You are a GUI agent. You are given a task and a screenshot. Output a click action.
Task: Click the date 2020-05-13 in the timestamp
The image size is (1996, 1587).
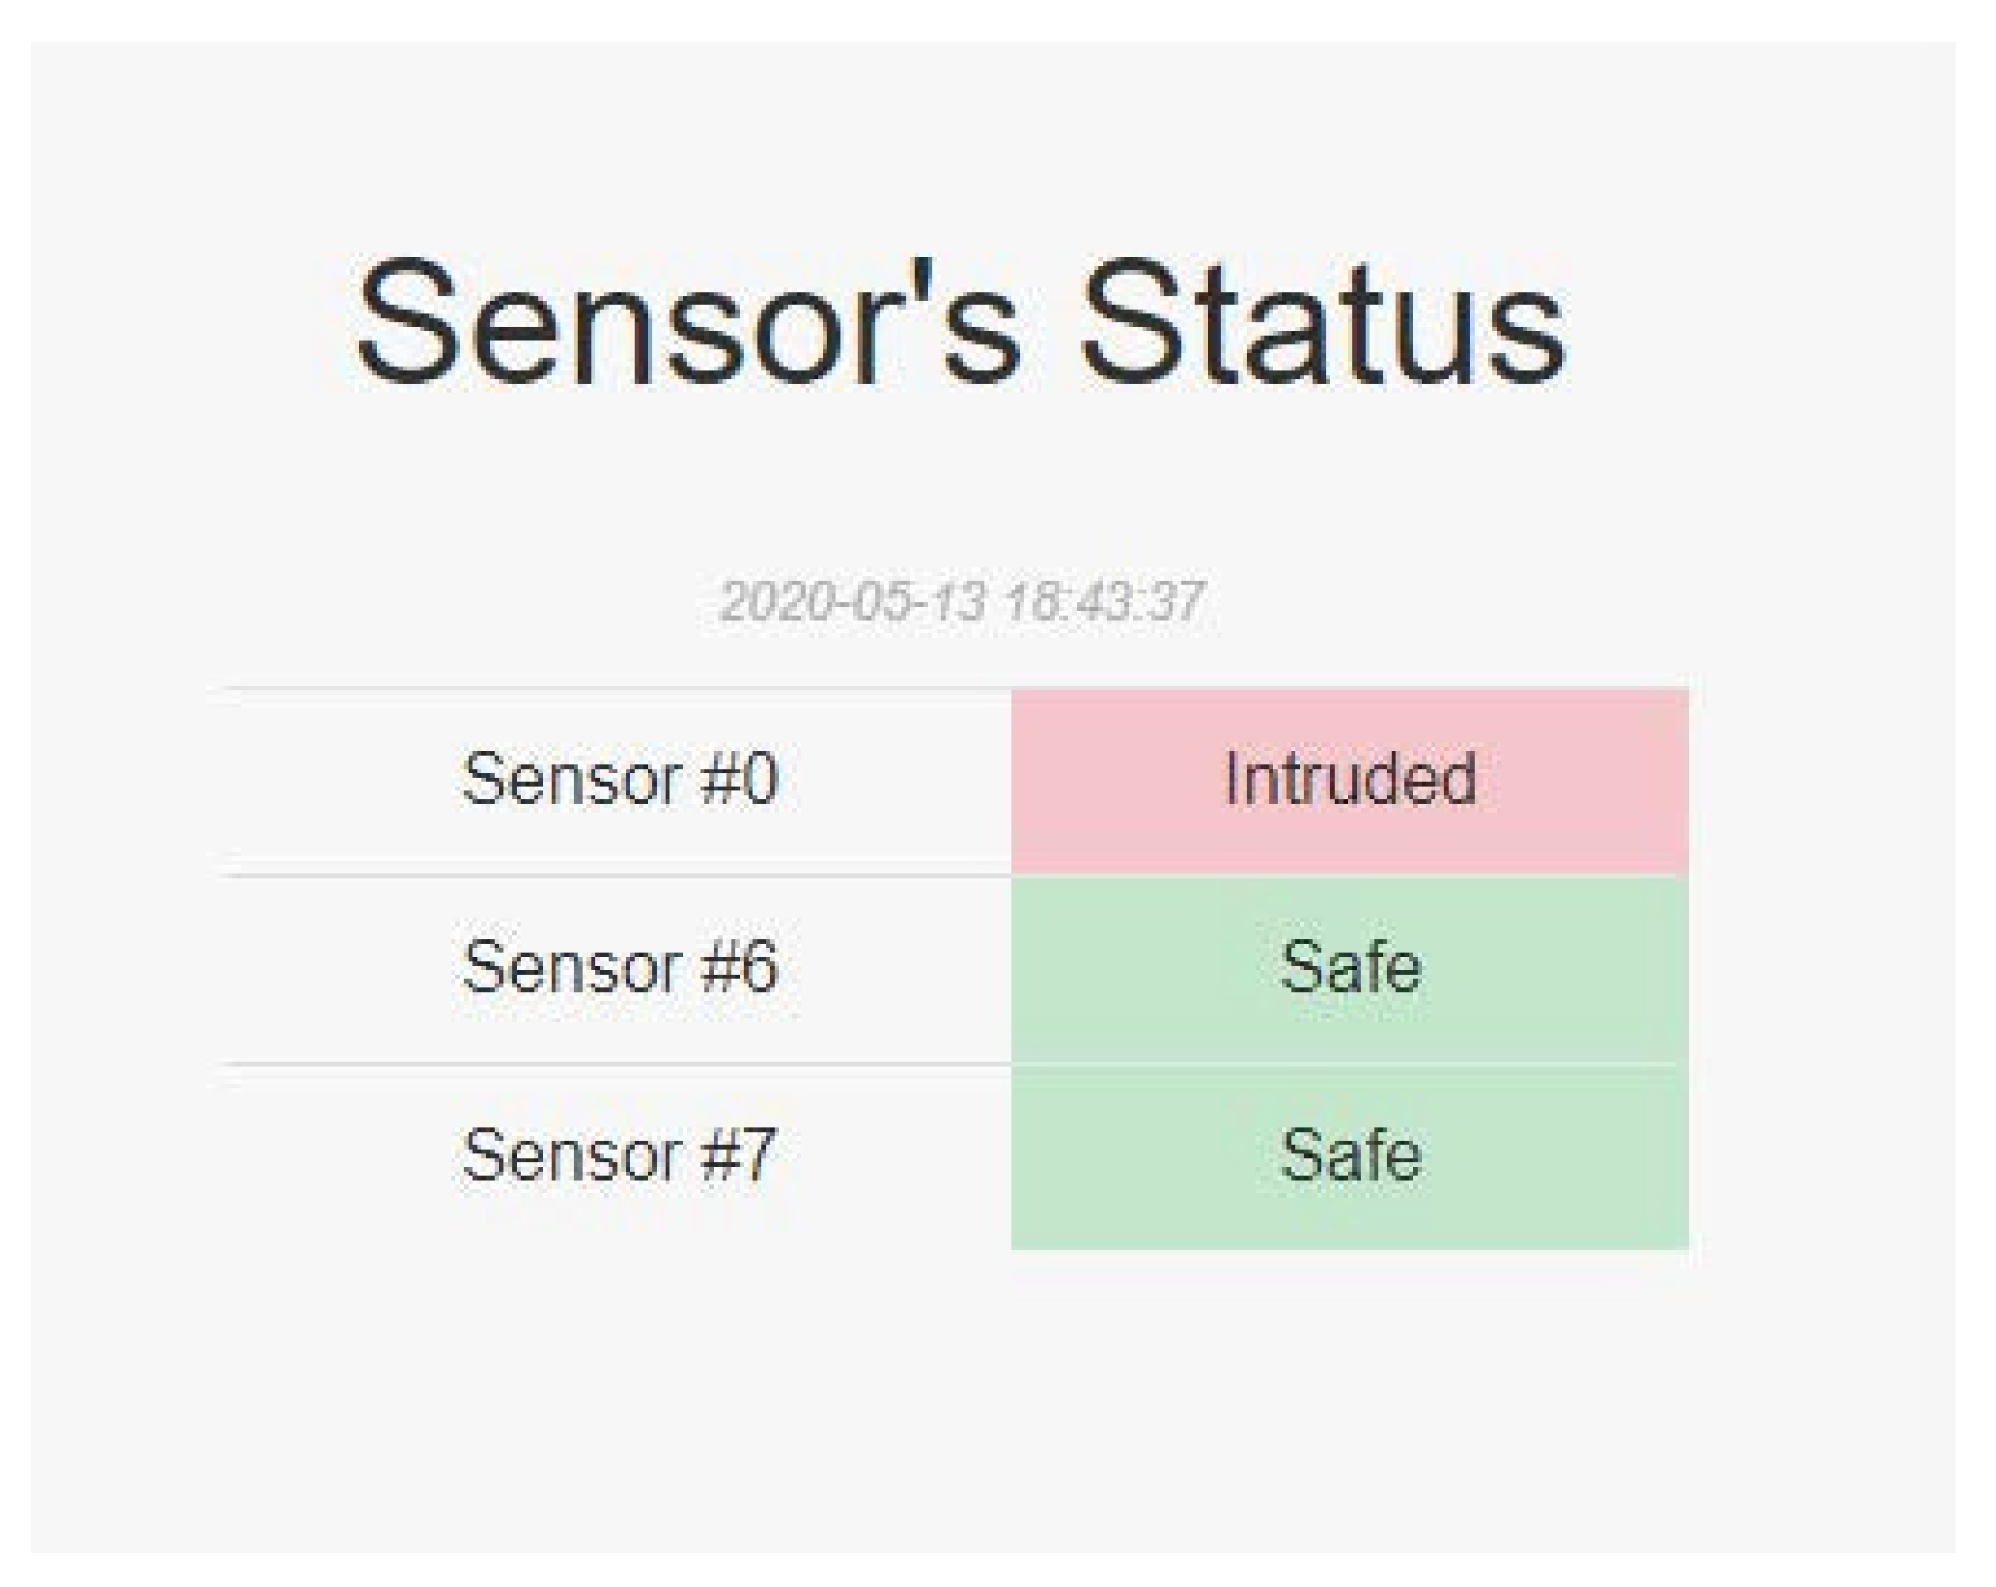point(853,602)
